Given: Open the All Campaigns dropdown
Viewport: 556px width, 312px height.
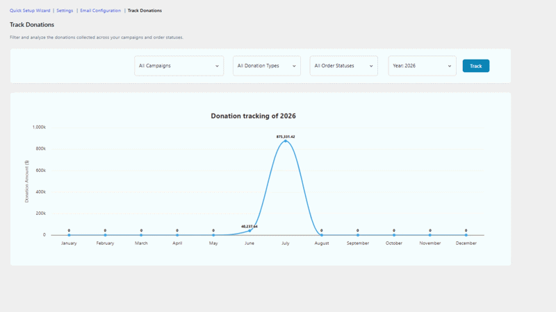Looking at the screenshot, I should click(x=179, y=66).
